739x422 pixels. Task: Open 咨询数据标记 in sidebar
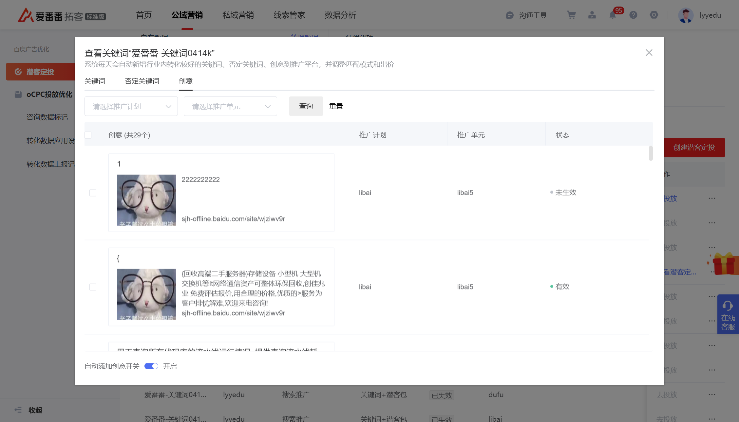click(47, 117)
